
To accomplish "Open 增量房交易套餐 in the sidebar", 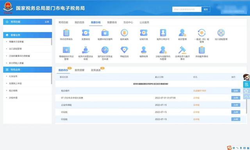I will coord(16,42).
